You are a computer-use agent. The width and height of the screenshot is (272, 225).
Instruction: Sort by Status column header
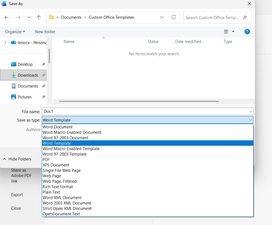(153, 41)
